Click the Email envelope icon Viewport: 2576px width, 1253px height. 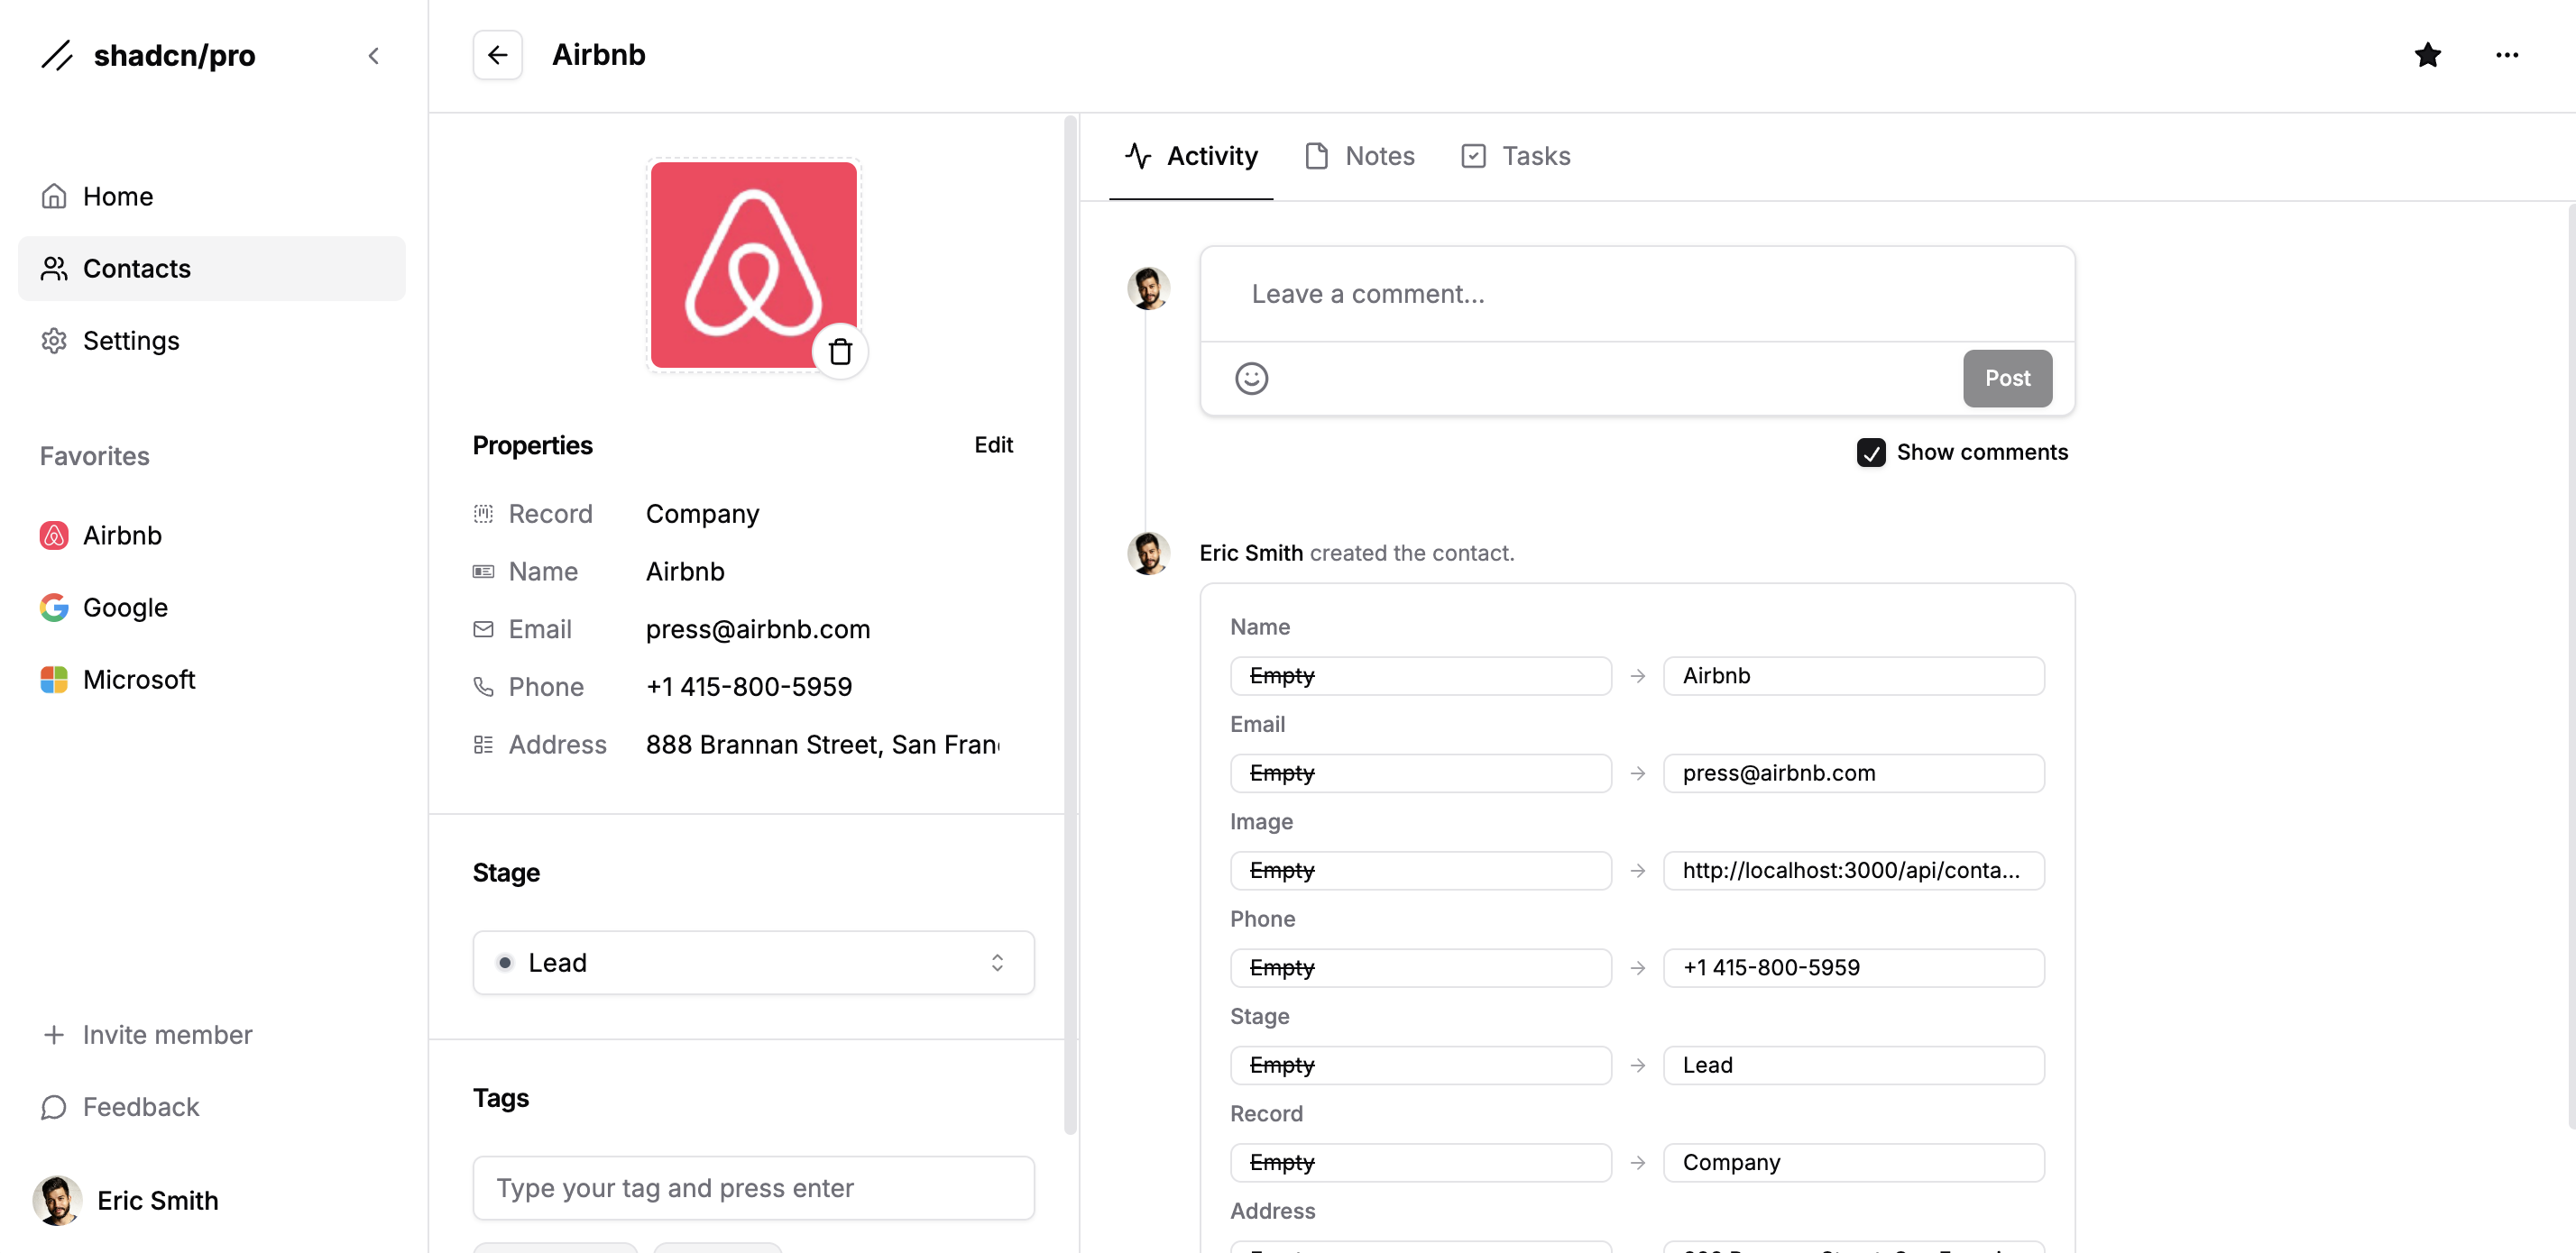[483, 629]
